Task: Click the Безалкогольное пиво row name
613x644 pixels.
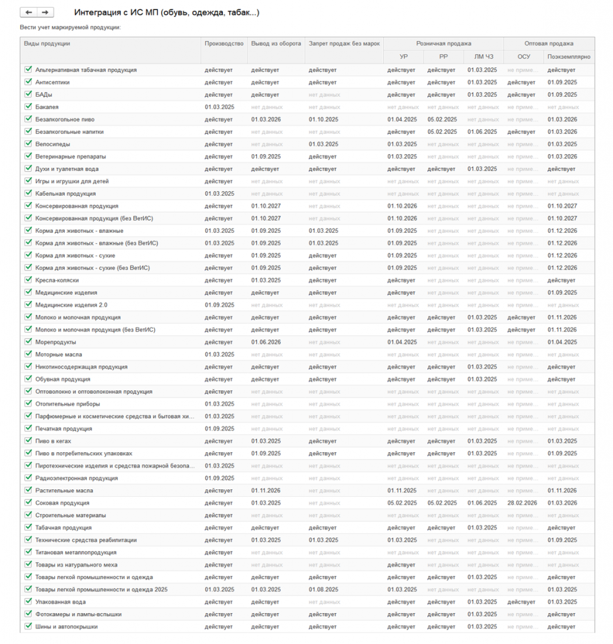Action: tap(65, 119)
